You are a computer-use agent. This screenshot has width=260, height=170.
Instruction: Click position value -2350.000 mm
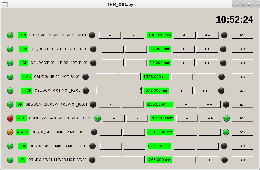pos(159,104)
